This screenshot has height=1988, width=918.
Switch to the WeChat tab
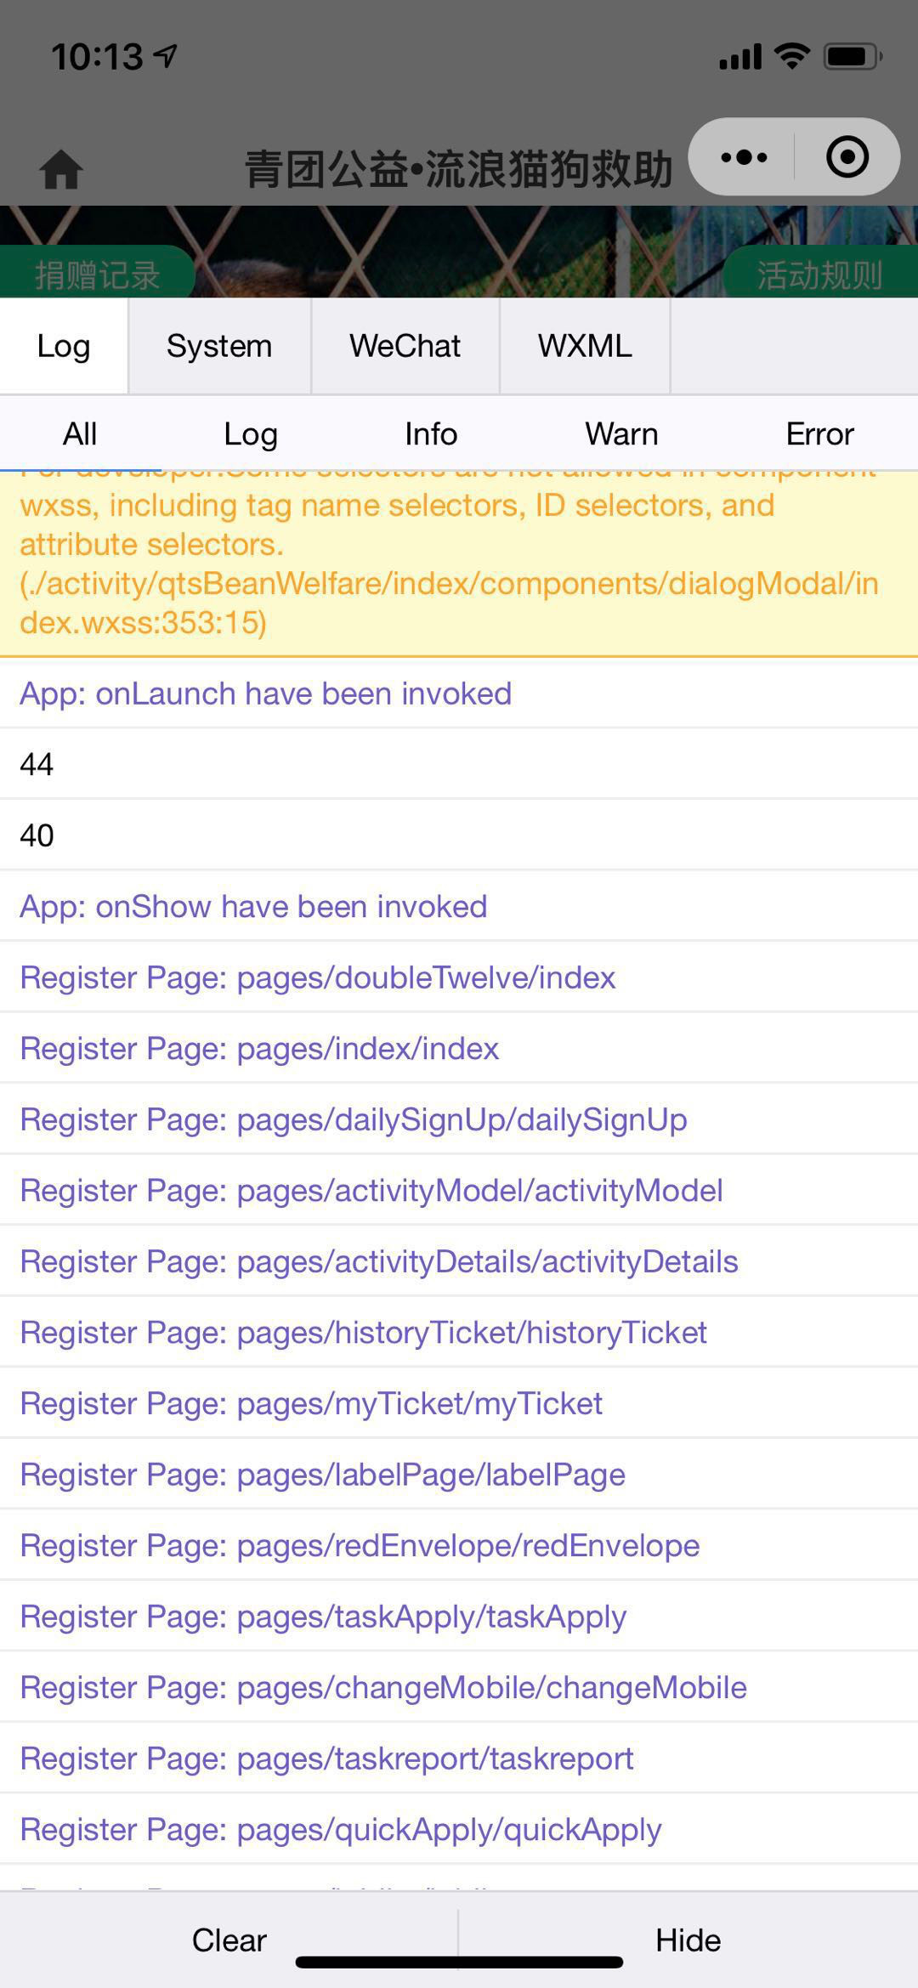coord(405,346)
